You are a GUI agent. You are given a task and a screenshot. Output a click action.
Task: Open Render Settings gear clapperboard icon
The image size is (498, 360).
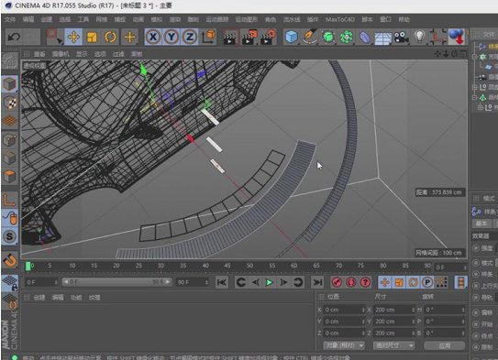tap(268, 37)
